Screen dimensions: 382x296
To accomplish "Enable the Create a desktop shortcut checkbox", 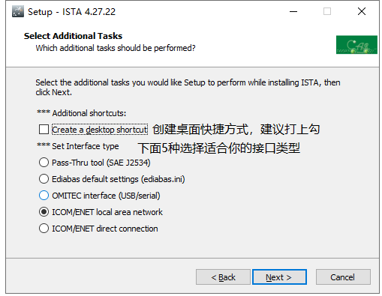I will click(x=44, y=130).
